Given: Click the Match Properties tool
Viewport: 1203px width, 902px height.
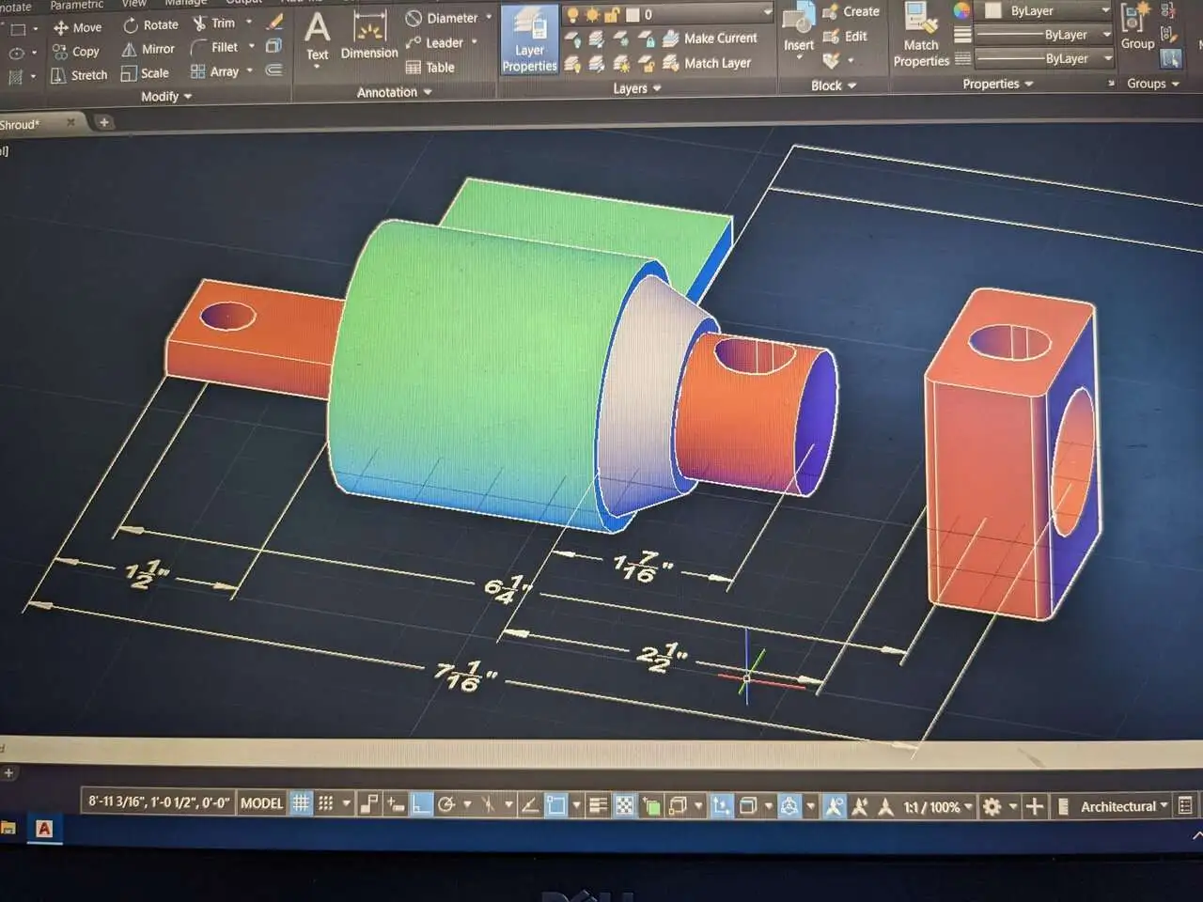Looking at the screenshot, I should [920, 36].
